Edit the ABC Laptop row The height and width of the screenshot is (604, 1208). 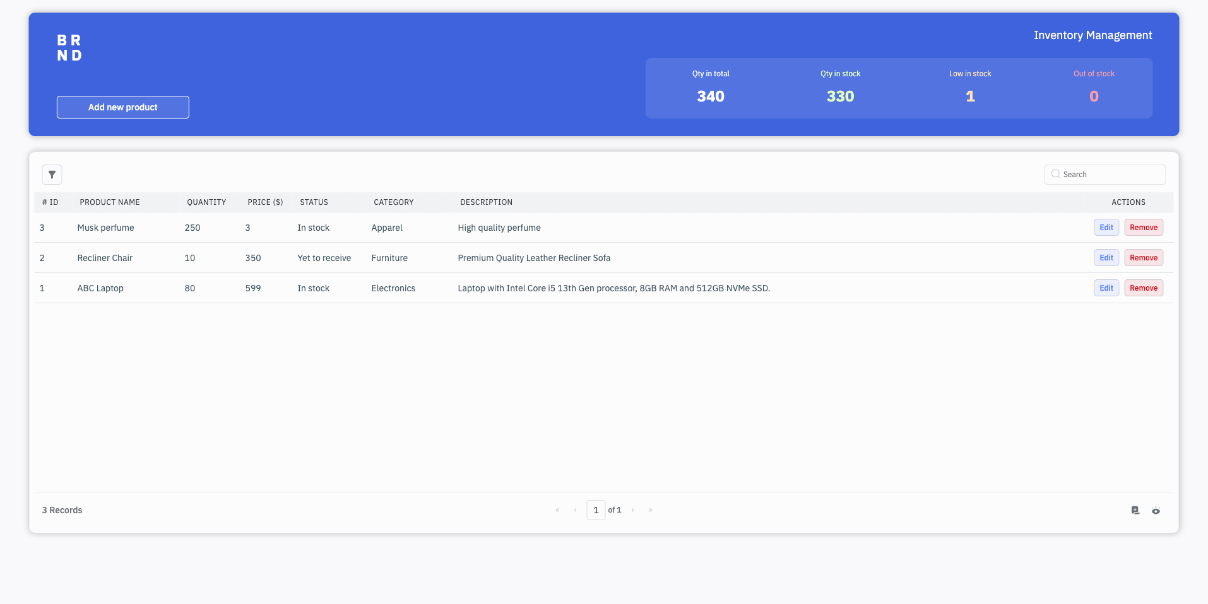[x=1106, y=288]
